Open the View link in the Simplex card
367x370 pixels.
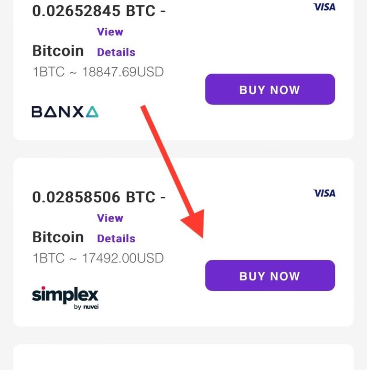[x=110, y=218]
